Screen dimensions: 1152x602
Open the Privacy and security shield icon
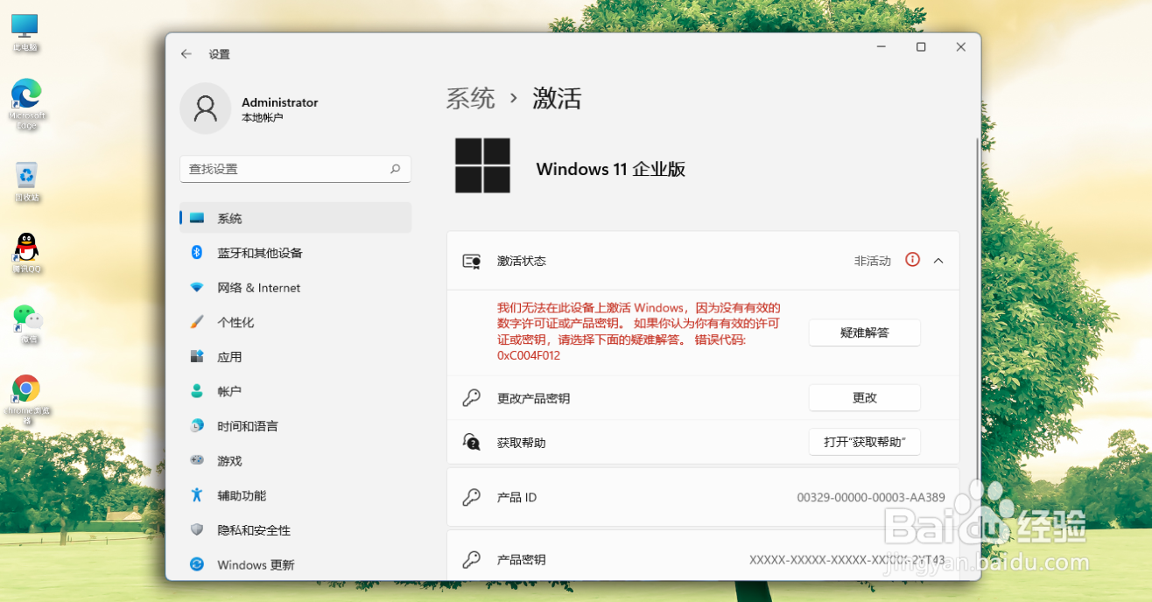point(197,530)
